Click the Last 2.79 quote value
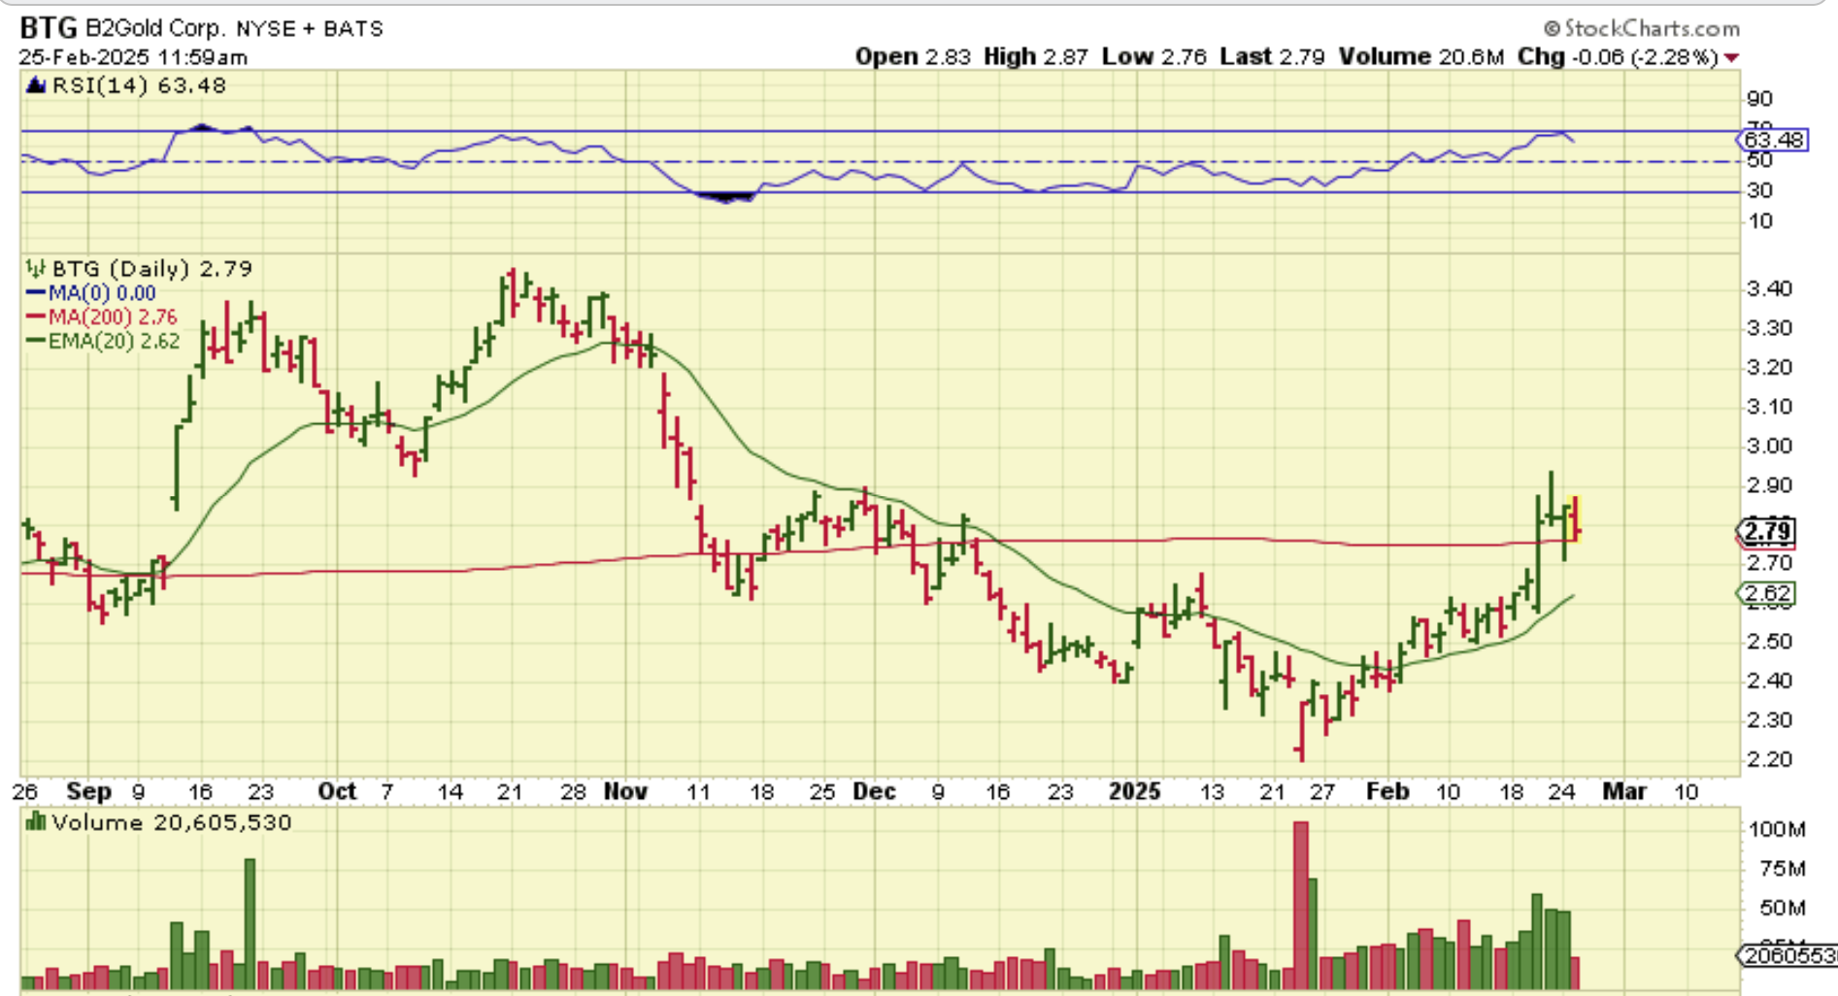This screenshot has width=1838, height=996. (1272, 56)
